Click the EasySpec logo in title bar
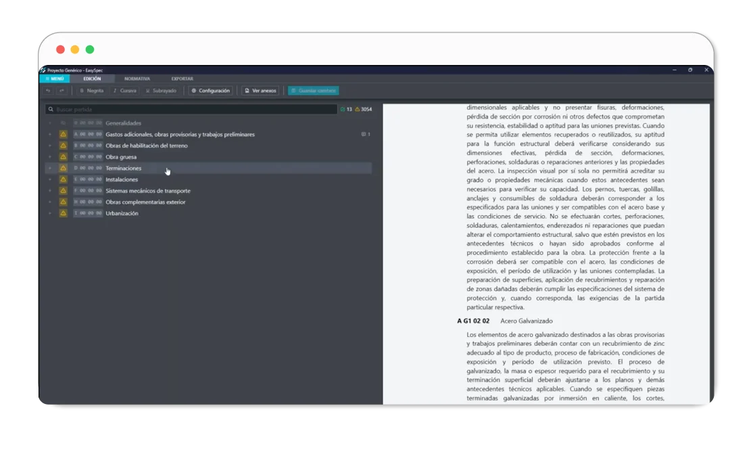Screen dimensions: 730x450 point(43,70)
